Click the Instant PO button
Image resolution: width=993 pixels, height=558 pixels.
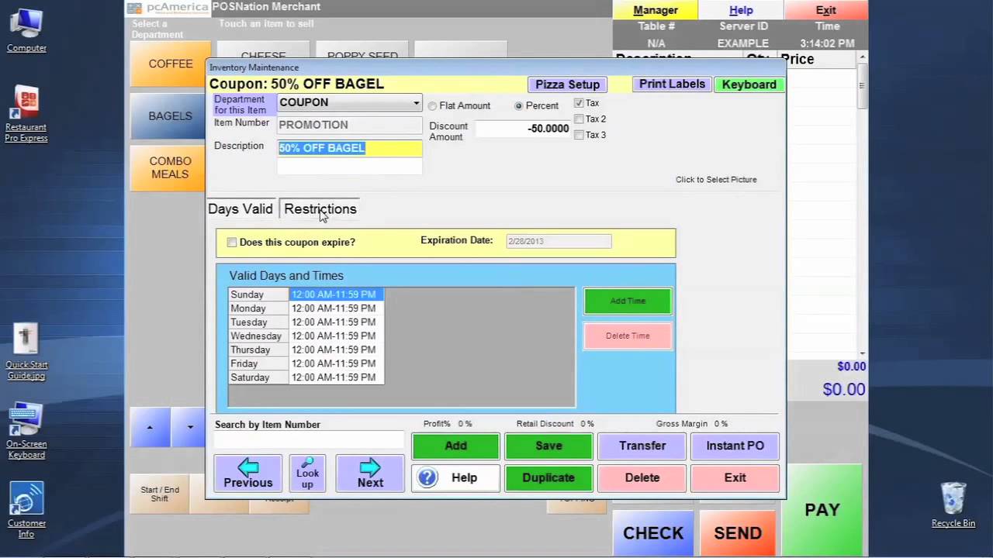pos(735,446)
